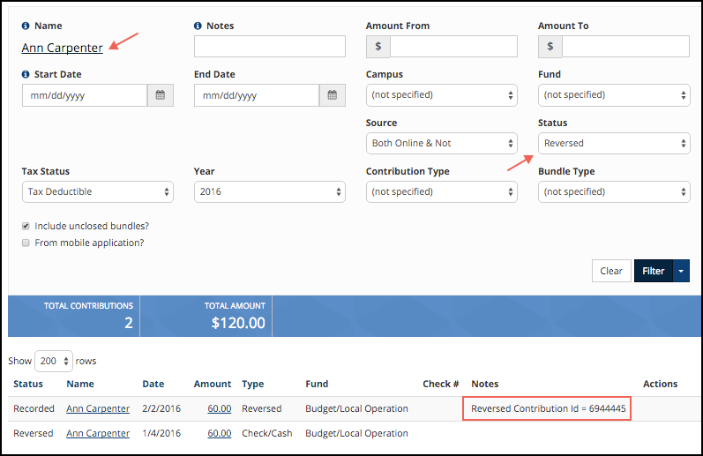Click the date 2/2/2016
This screenshot has height=456, width=703.
tap(161, 408)
